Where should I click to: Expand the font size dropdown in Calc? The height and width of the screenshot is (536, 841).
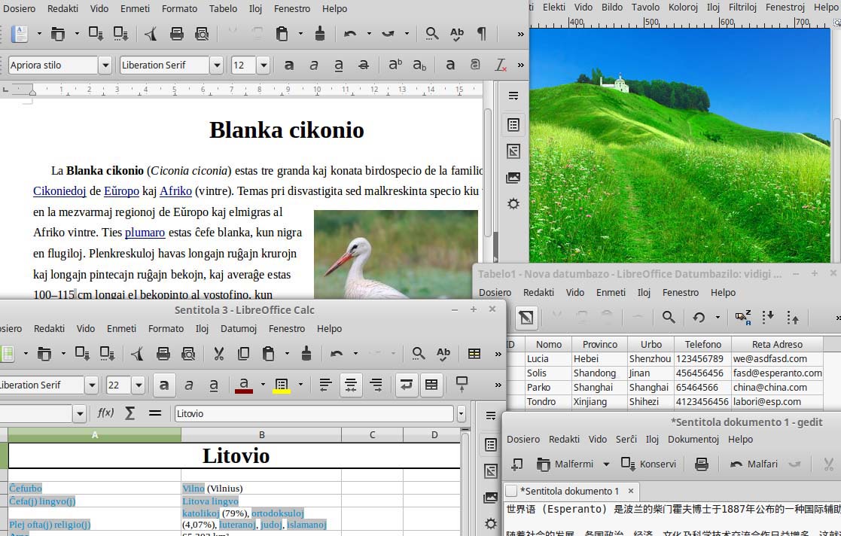139,385
